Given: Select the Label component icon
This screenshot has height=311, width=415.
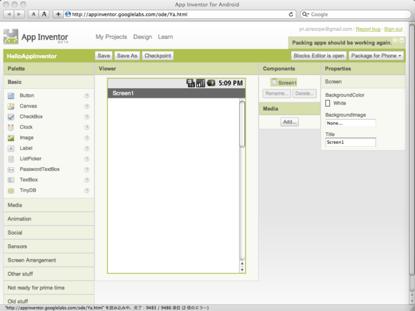Looking at the screenshot, I should point(11,148).
